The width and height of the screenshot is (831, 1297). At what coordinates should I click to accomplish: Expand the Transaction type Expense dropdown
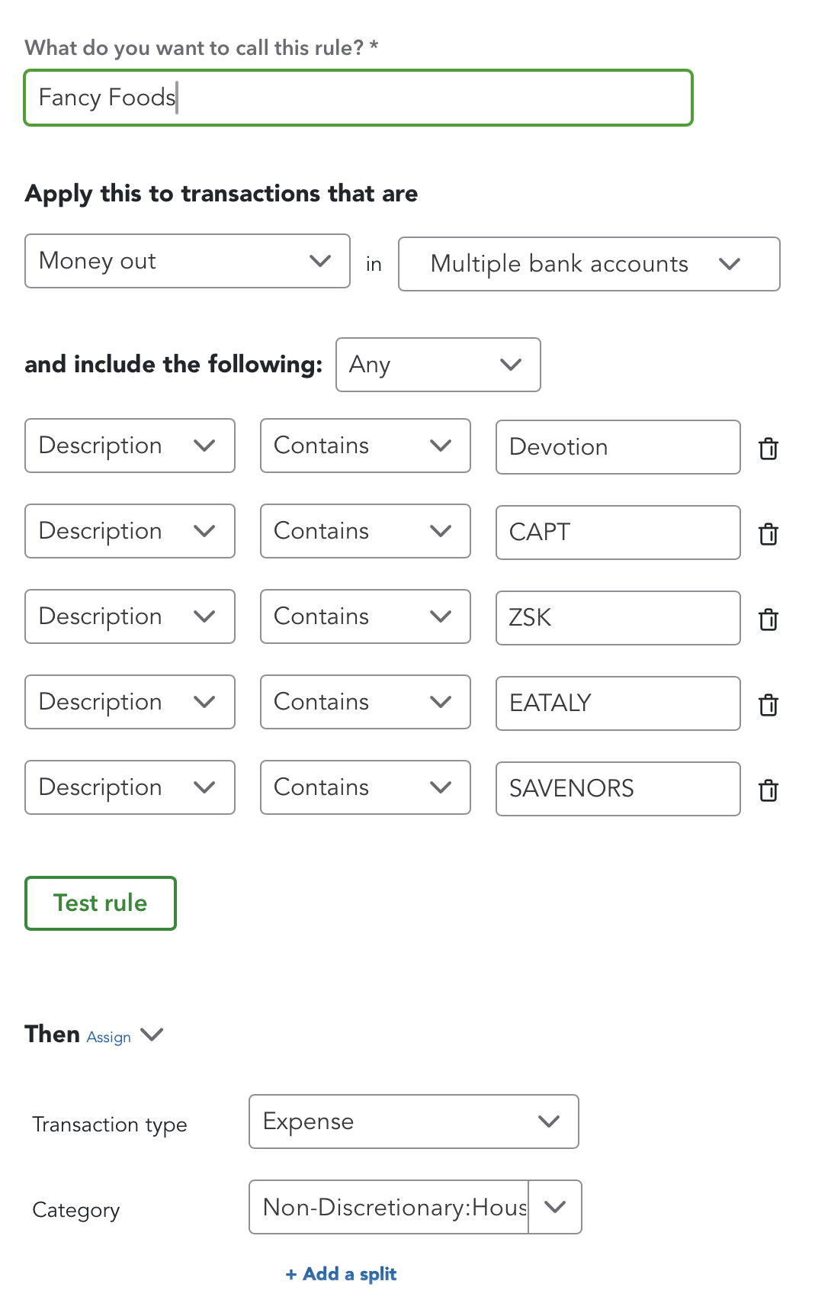coord(413,1122)
